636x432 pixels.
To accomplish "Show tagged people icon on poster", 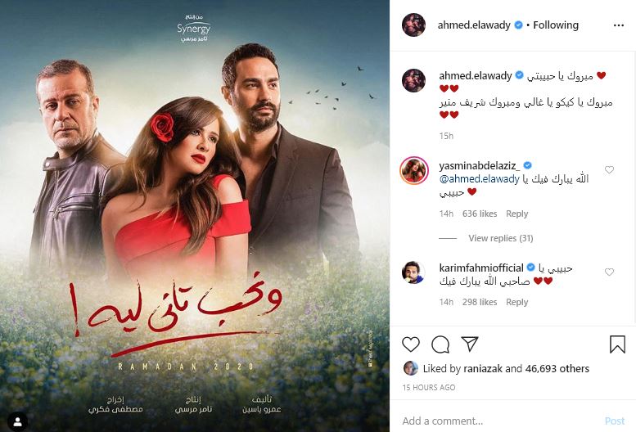I will (17, 422).
